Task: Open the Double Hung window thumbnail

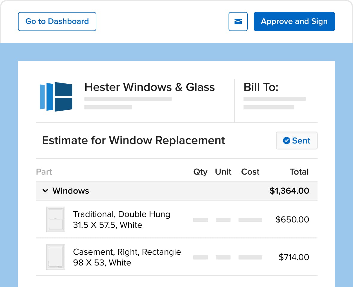Action: [x=56, y=219]
